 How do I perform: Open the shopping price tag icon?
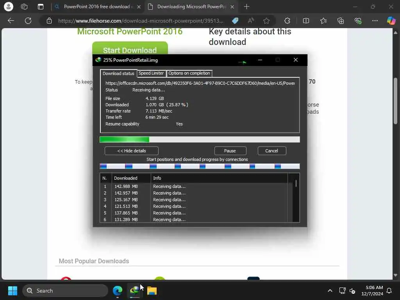(235, 21)
